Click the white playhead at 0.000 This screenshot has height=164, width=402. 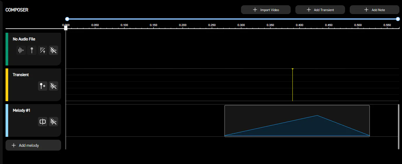pos(66,28)
